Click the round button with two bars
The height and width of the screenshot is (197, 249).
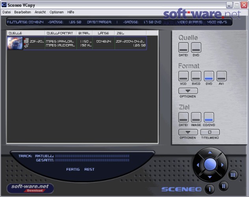click(x=224, y=186)
